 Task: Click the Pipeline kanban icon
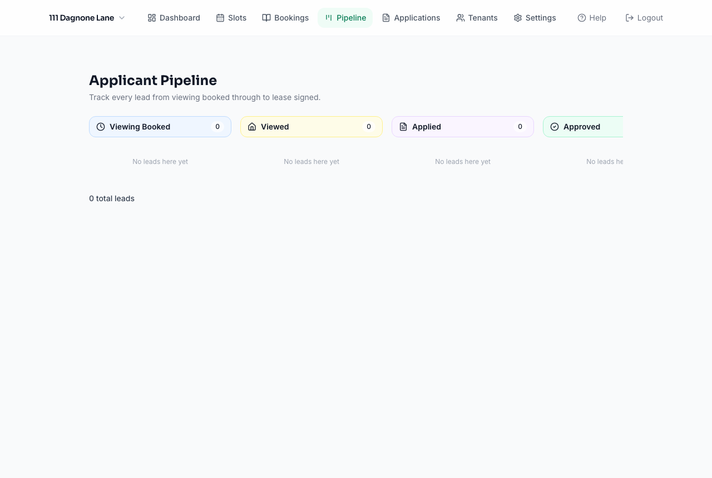329,18
